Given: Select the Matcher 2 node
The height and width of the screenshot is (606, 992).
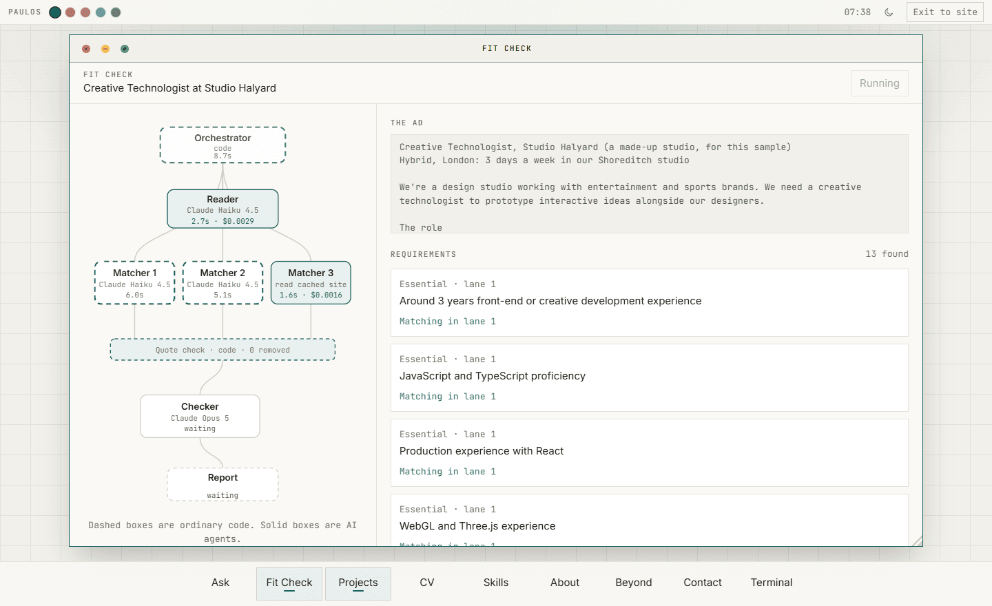Looking at the screenshot, I should tap(223, 282).
